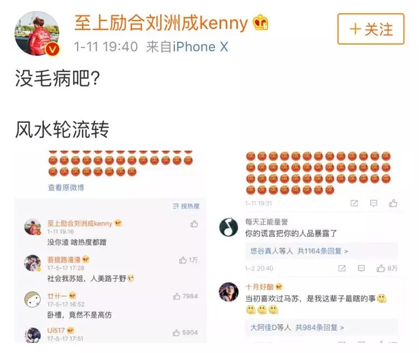Viewport: 419px width, 353px height.
Task: Click the +关注 follow button
Action: (x=370, y=29)
